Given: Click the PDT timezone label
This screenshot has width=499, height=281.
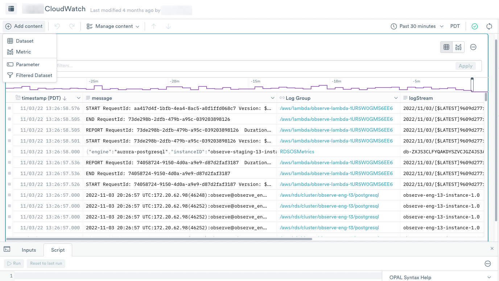Looking at the screenshot, I should (x=455, y=26).
